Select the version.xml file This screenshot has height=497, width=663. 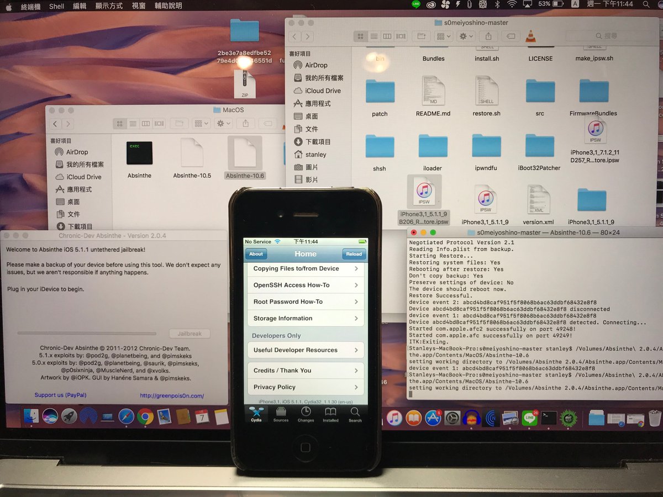[x=538, y=200]
